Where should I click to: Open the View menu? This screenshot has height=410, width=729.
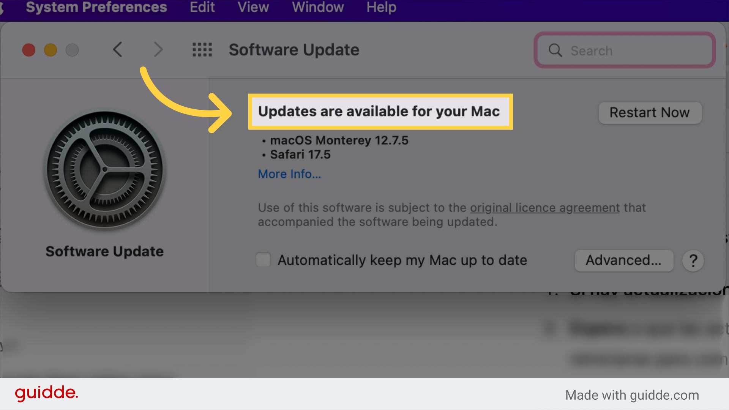pos(253,7)
